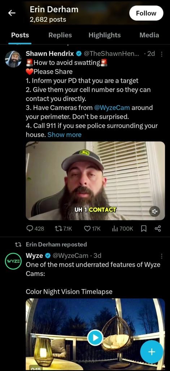Open Shawn Hendrix's profile avatar
Screen dimensions: 170x371
coord(13,59)
